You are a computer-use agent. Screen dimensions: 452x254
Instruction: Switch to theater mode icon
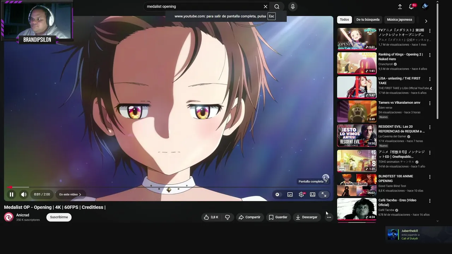[x=313, y=194]
